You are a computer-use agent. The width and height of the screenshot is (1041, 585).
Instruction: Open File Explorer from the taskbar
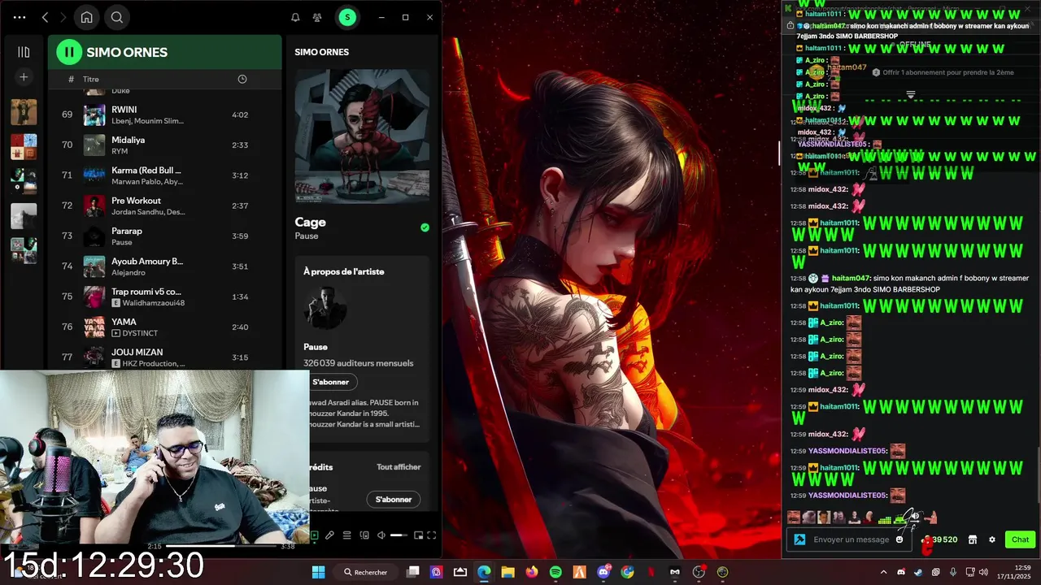[507, 572]
